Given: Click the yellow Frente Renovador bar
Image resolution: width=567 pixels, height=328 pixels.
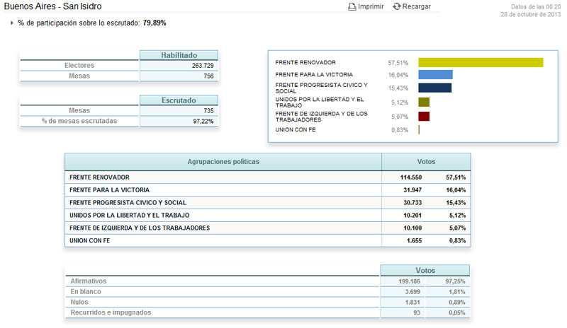Looking at the screenshot, I should point(481,62).
